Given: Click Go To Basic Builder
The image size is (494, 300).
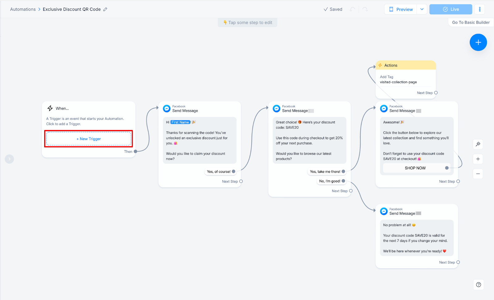Looking at the screenshot, I should (471, 22).
